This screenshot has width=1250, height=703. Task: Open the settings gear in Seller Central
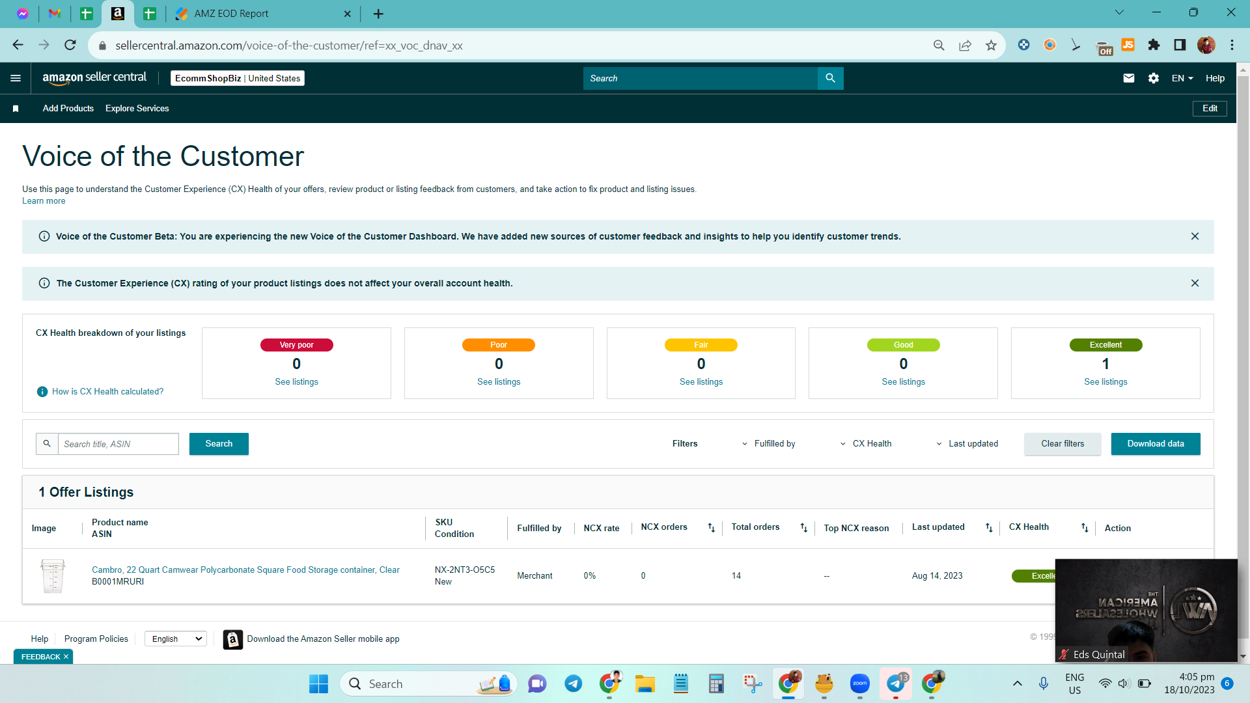pyautogui.click(x=1154, y=78)
